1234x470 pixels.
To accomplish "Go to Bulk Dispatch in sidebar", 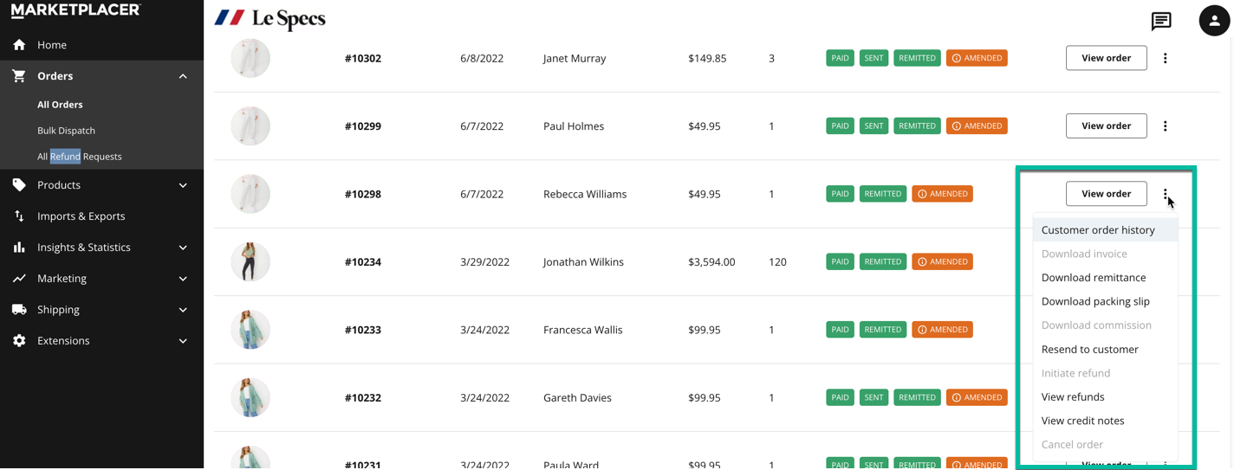I will tap(66, 131).
